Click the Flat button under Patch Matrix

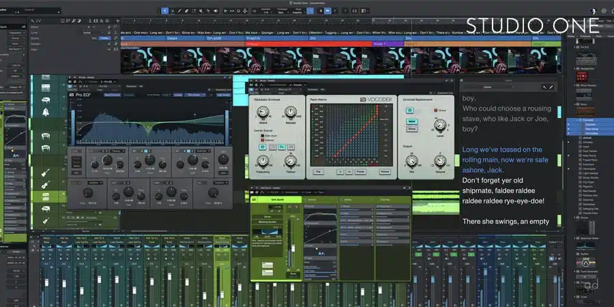pos(318,172)
